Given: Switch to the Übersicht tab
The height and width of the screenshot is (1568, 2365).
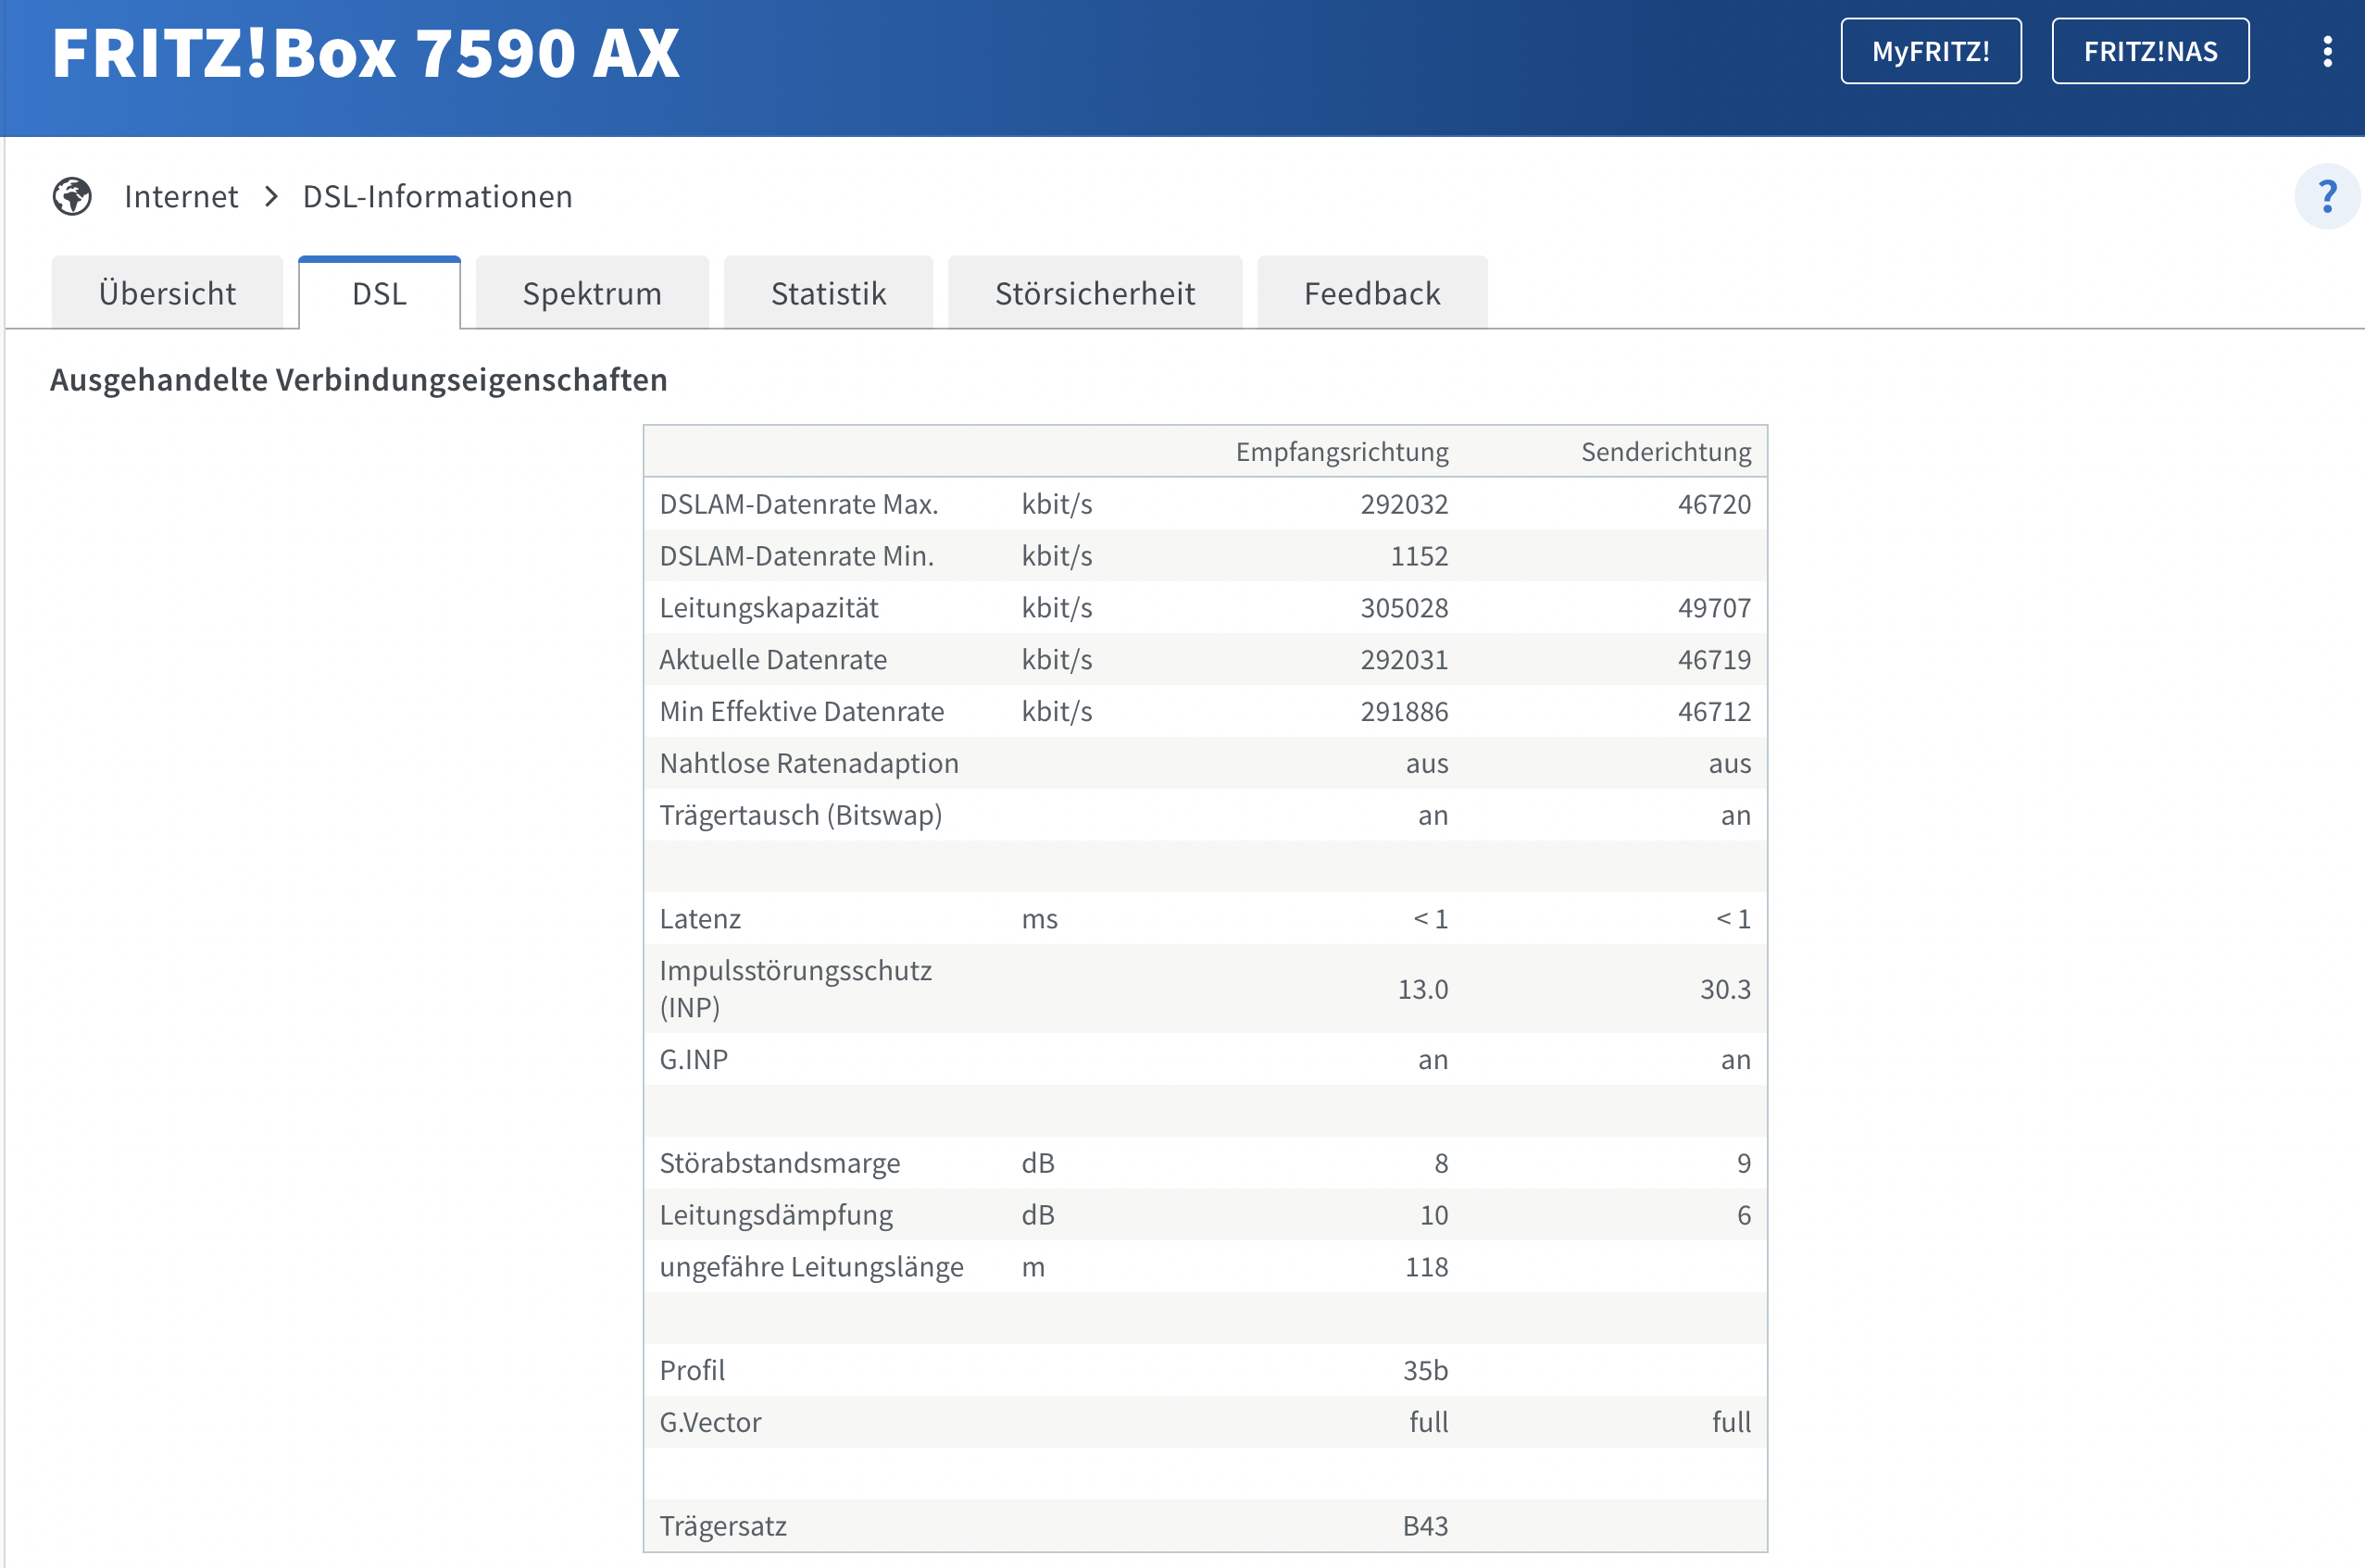Looking at the screenshot, I should (x=167, y=293).
